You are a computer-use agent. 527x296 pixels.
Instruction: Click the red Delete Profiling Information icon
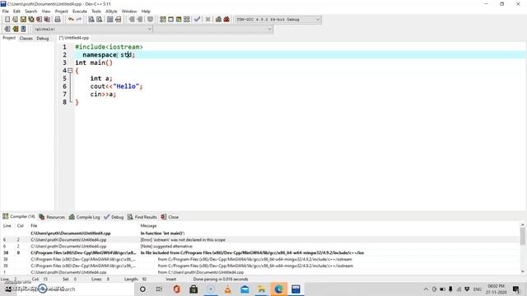tap(226, 20)
